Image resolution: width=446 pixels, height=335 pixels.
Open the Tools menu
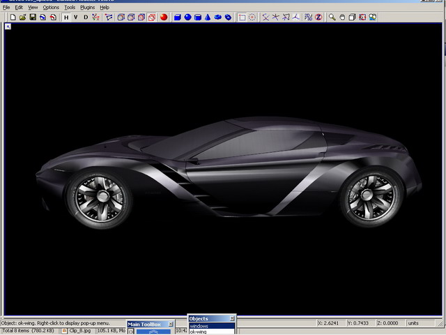[70, 7]
